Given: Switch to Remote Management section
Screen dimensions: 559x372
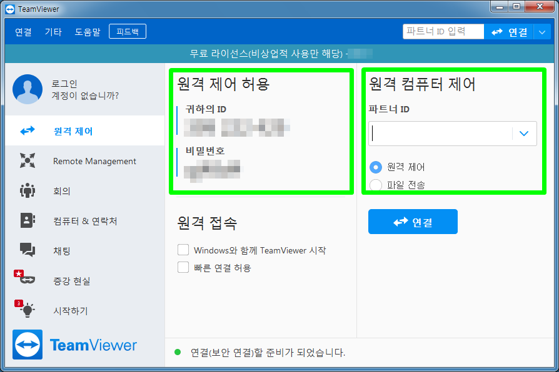Looking at the screenshot, I should [x=85, y=160].
